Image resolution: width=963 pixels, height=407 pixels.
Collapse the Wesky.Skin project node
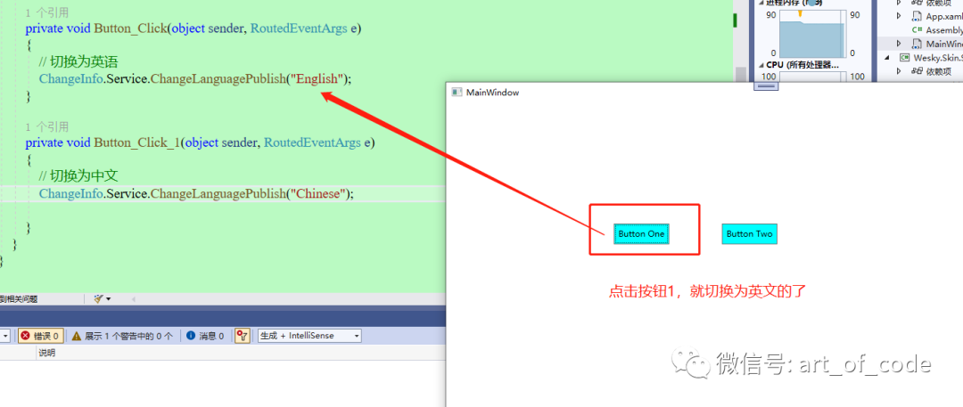click(887, 57)
